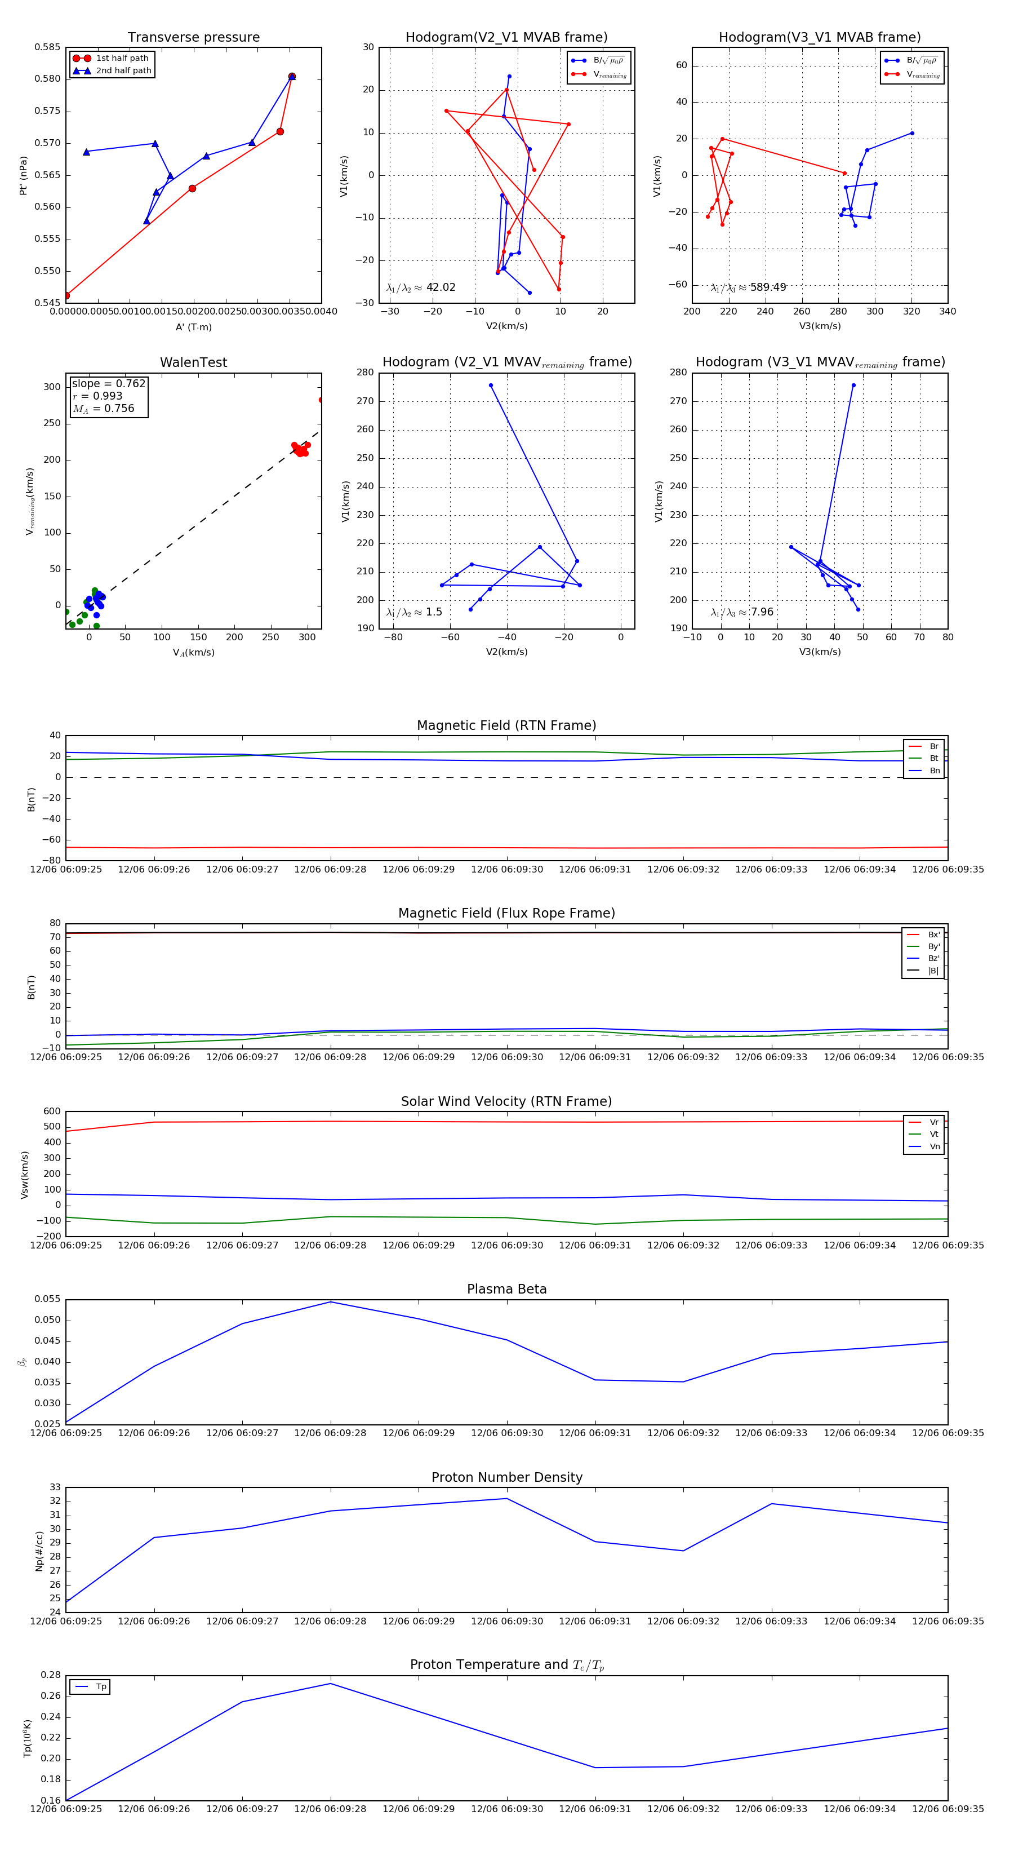Click the 'Transverse pressure' plot title

[193, 38]
